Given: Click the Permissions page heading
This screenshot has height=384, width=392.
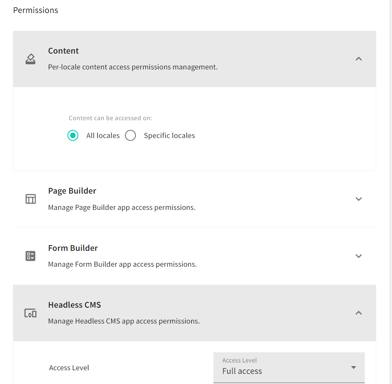Looking at the screenshot, I should coord(35,10).
